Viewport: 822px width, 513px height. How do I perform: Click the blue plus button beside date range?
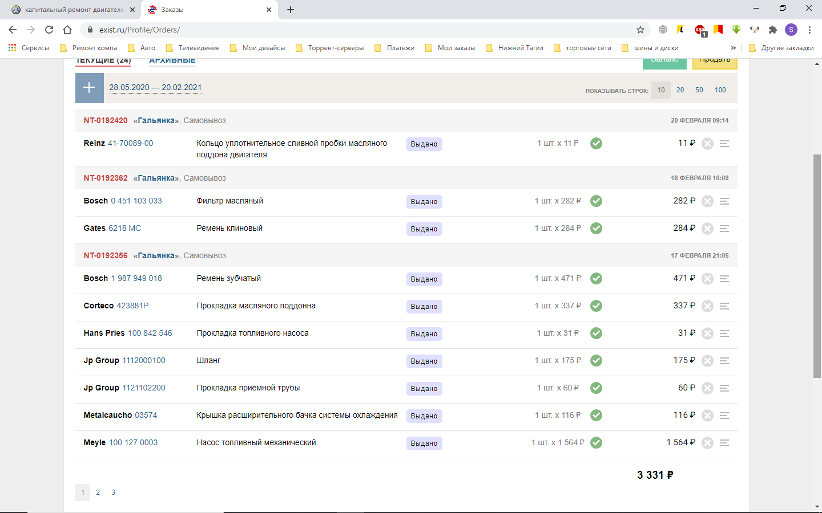(90, 88)
